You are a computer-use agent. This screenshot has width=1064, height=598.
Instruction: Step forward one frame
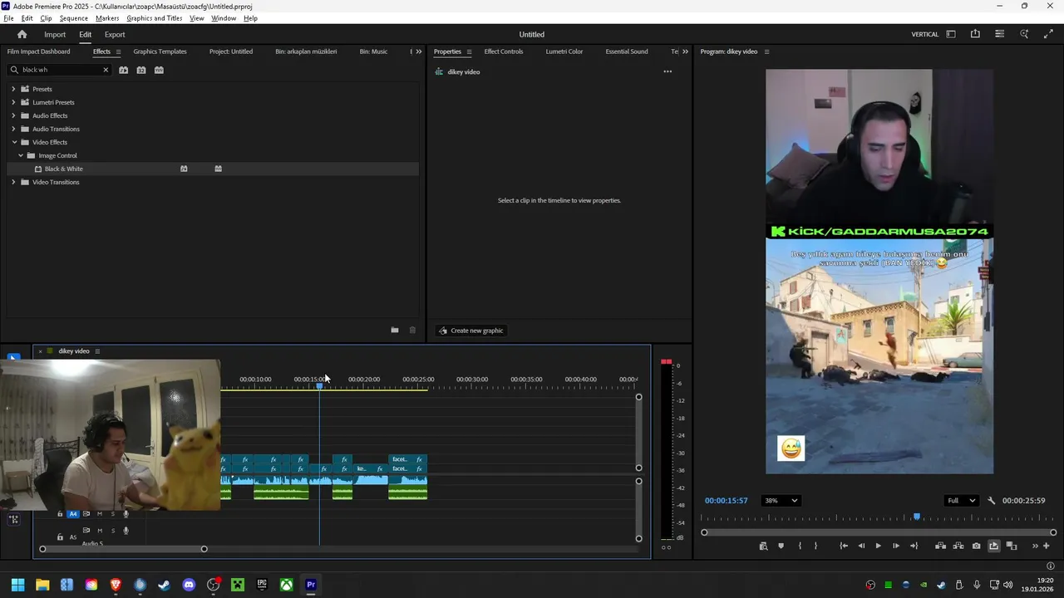click(x=895, y=546)
